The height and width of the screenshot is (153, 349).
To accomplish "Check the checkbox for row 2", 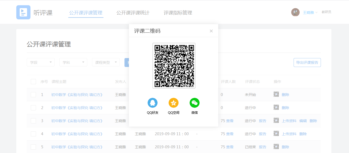I will pos(33,108).
